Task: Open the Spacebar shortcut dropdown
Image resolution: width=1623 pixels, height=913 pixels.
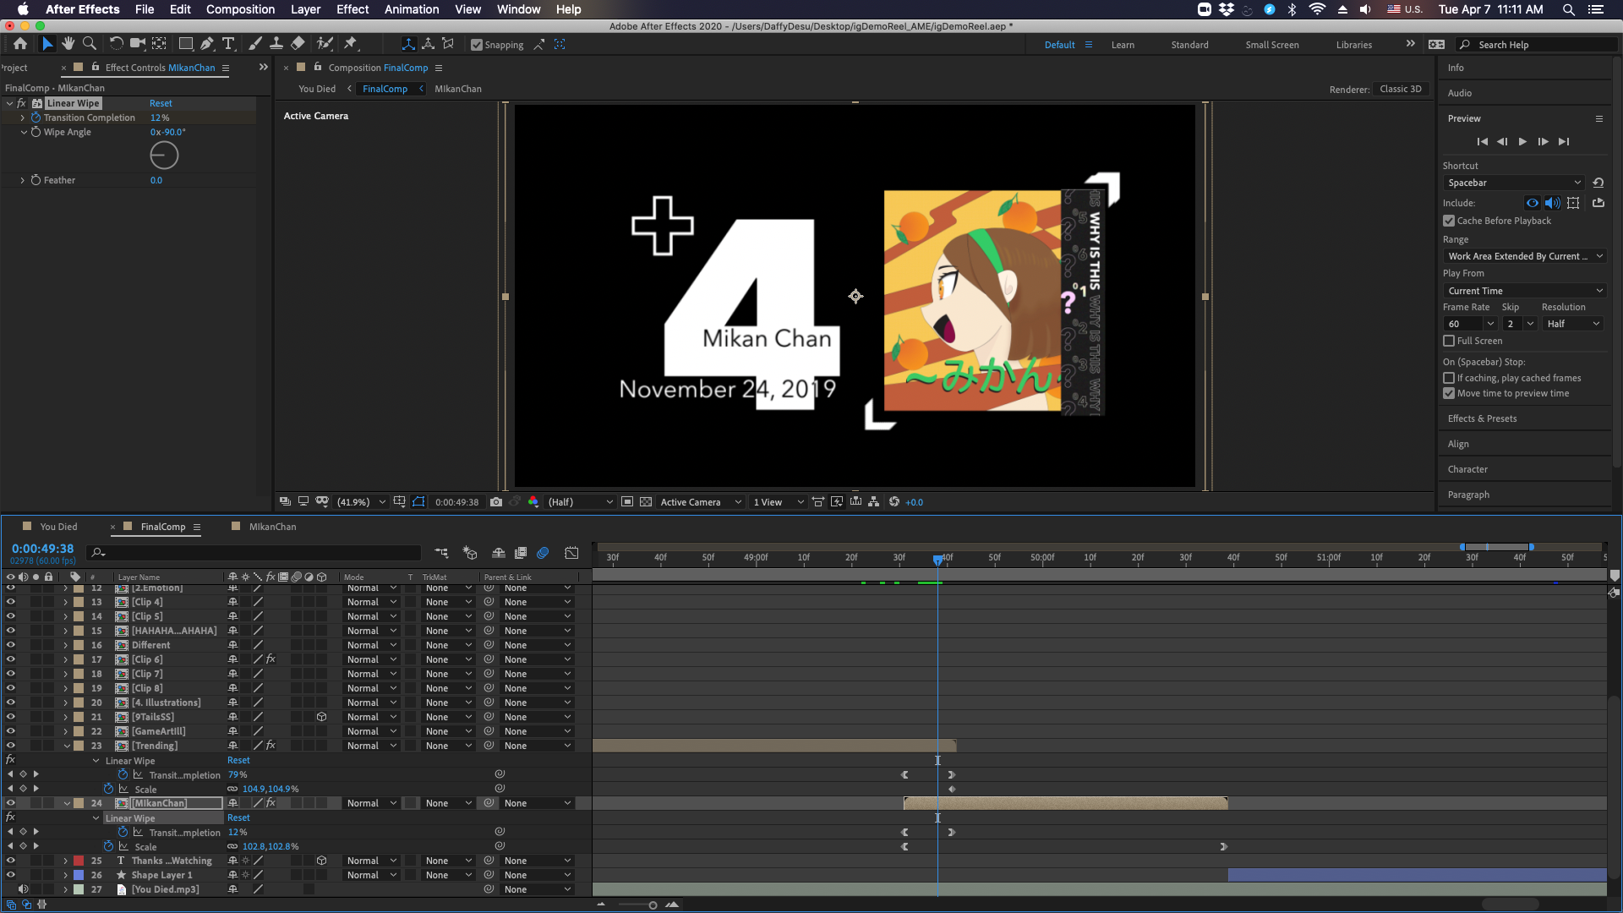Action: pyautogui.click(x=1514, y=183)
